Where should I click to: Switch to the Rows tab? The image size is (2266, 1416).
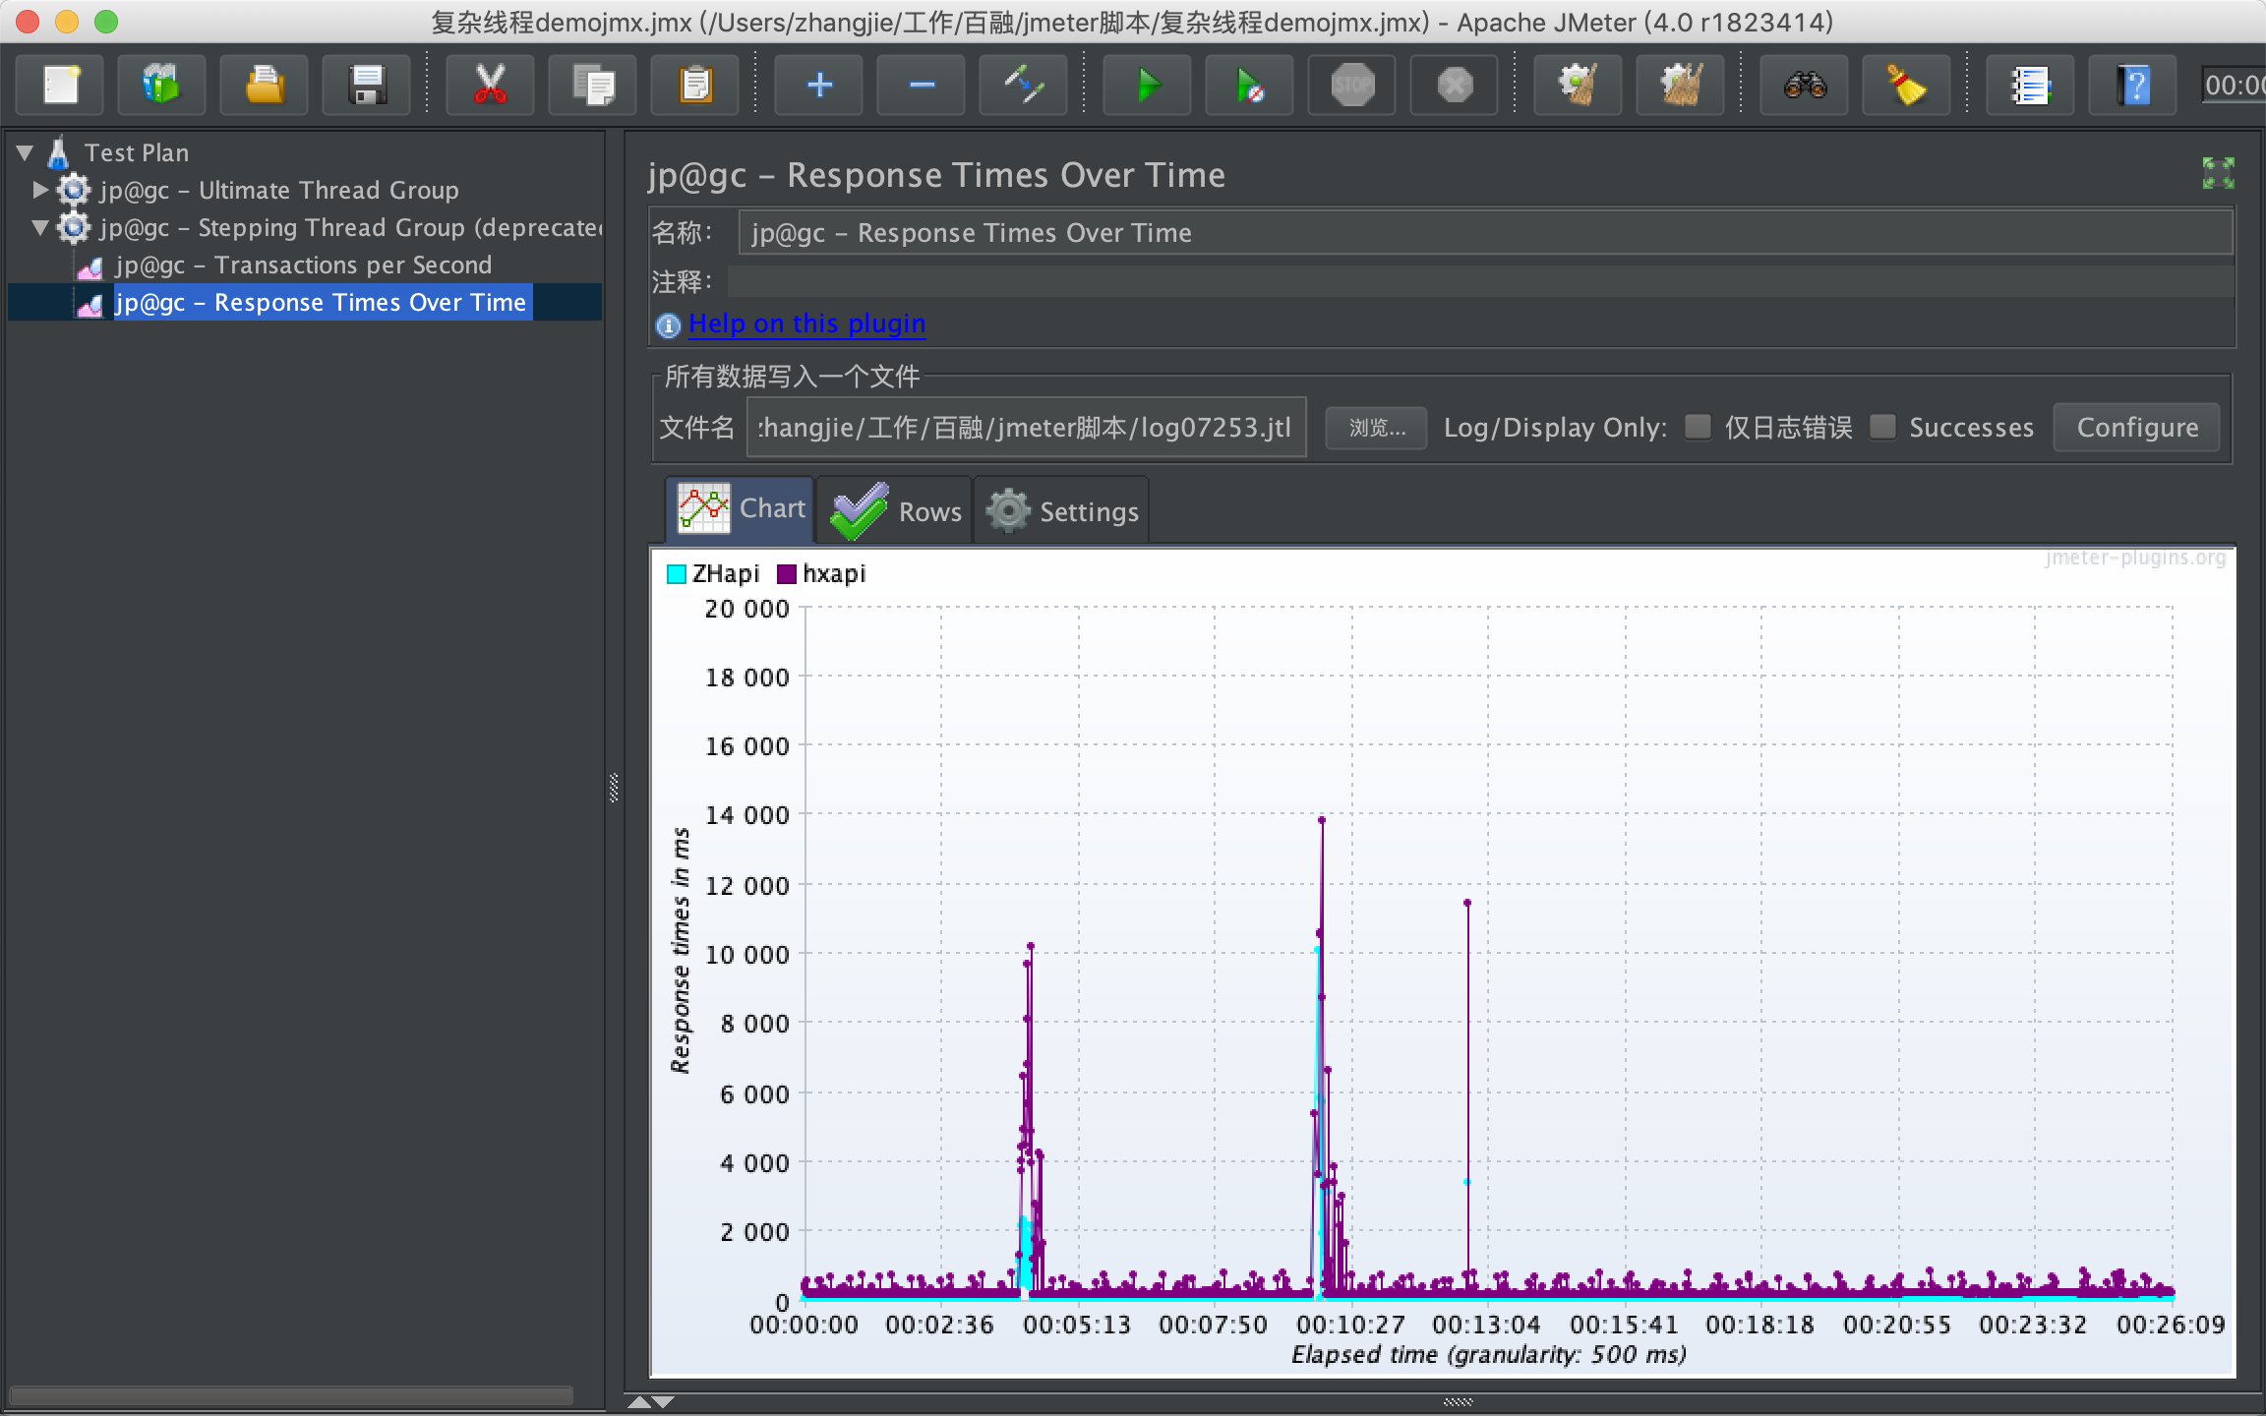[x=895, y=510]
